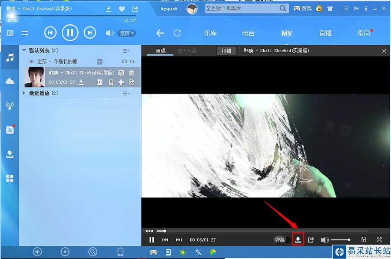Image resolution: width=391 pixels, height=259 pixels.
Task: Download Shell Shocked from the playlist row
Action: pos(81,82)
